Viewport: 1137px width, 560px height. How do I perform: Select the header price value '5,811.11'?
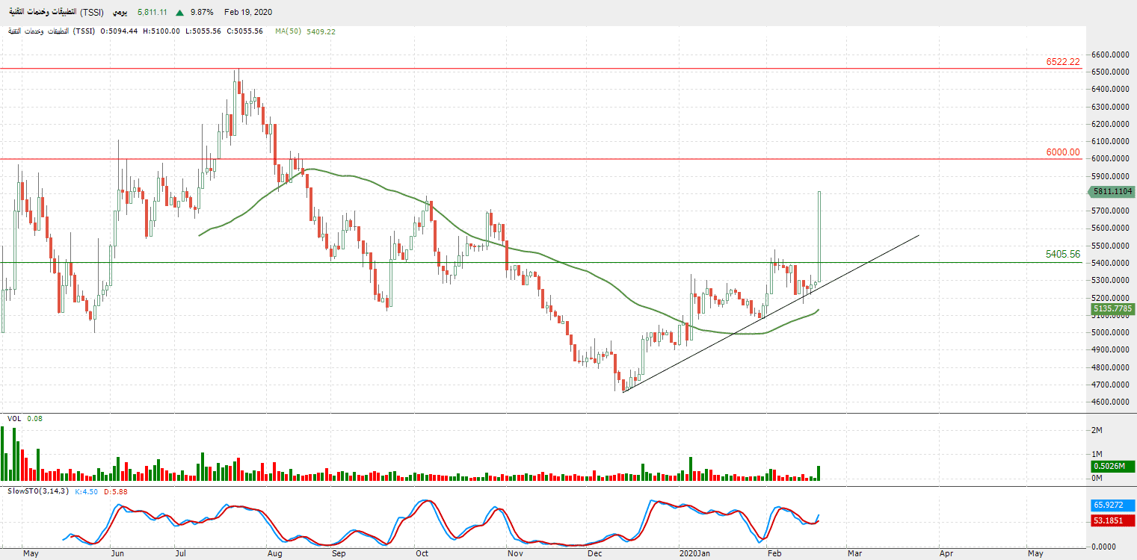152,12
